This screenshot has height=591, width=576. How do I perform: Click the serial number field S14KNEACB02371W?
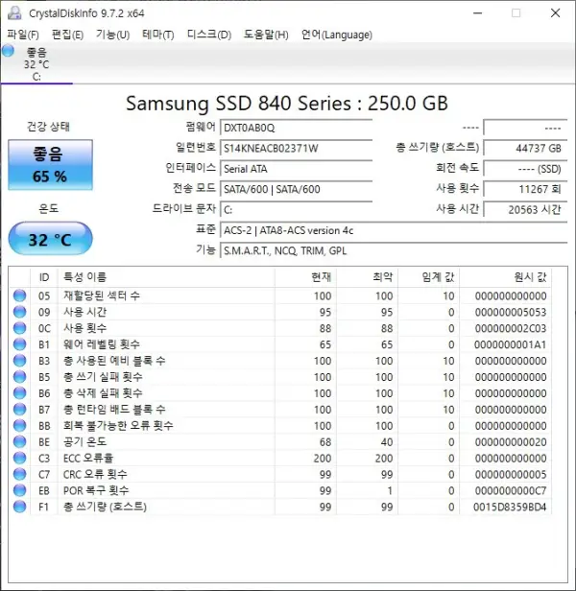coord(296,148)
